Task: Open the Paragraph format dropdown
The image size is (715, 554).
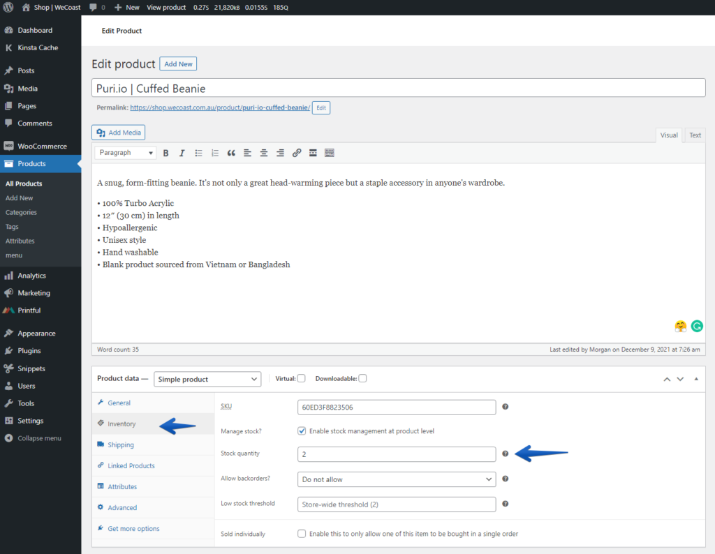Action: (126, 153)
